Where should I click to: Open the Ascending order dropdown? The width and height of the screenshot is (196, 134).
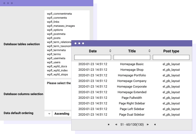(62, 114)
